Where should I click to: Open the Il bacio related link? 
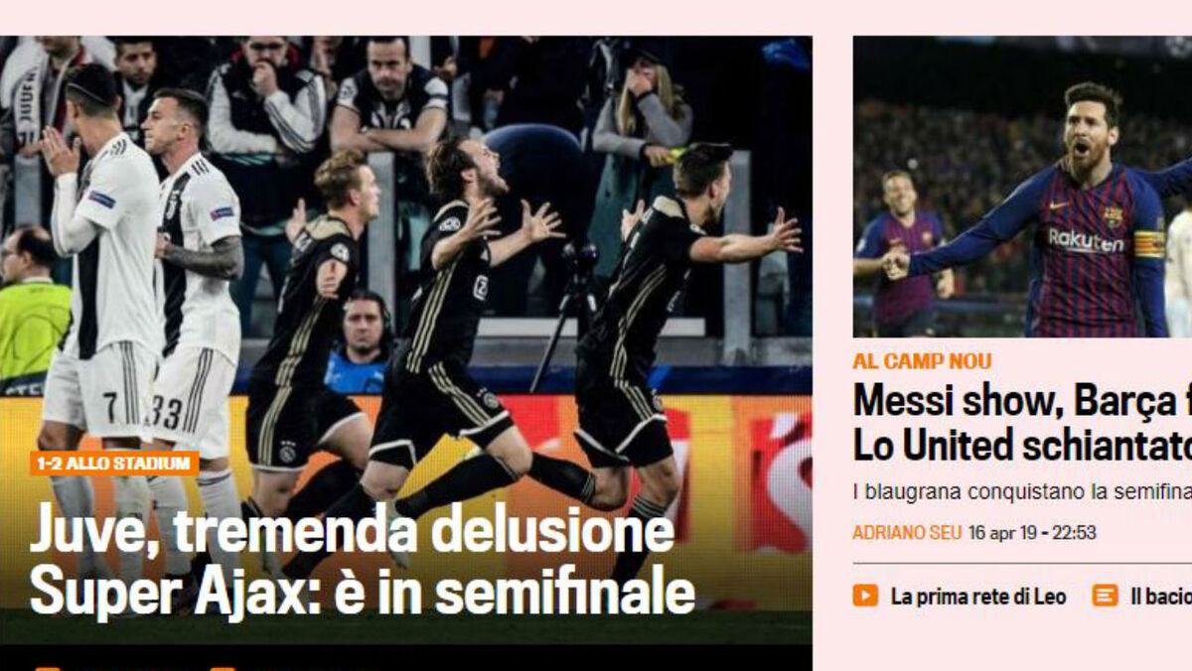(x=1160, y=597)
